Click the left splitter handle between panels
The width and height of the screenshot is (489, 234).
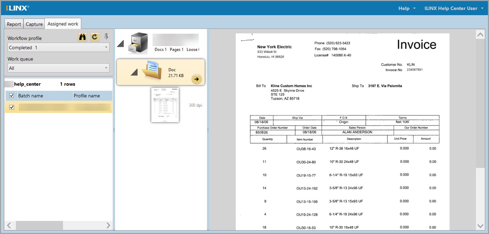coord(114,129)
